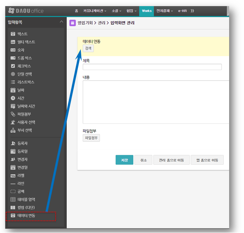Click the 입력화면 관리 breadcrumb text

coord(122,23)
